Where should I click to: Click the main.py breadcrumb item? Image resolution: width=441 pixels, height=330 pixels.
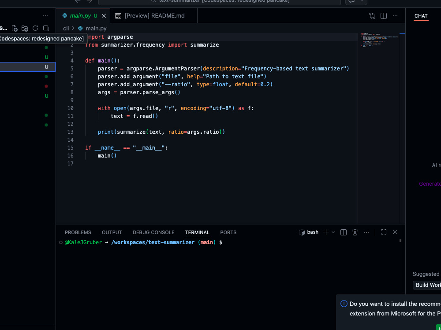click(x=96, y=28)
